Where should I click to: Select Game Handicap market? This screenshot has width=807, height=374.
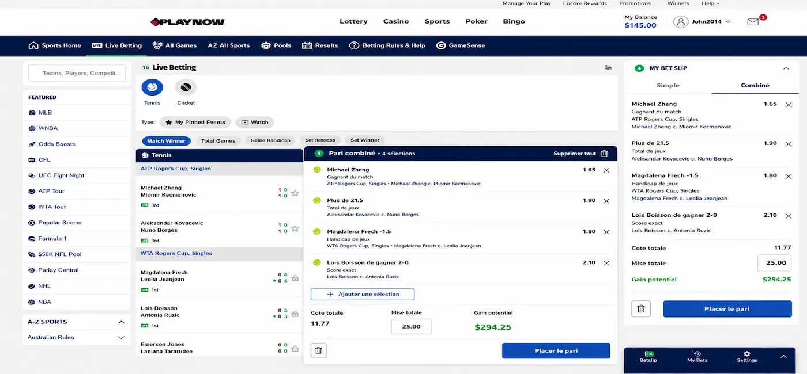270,140
